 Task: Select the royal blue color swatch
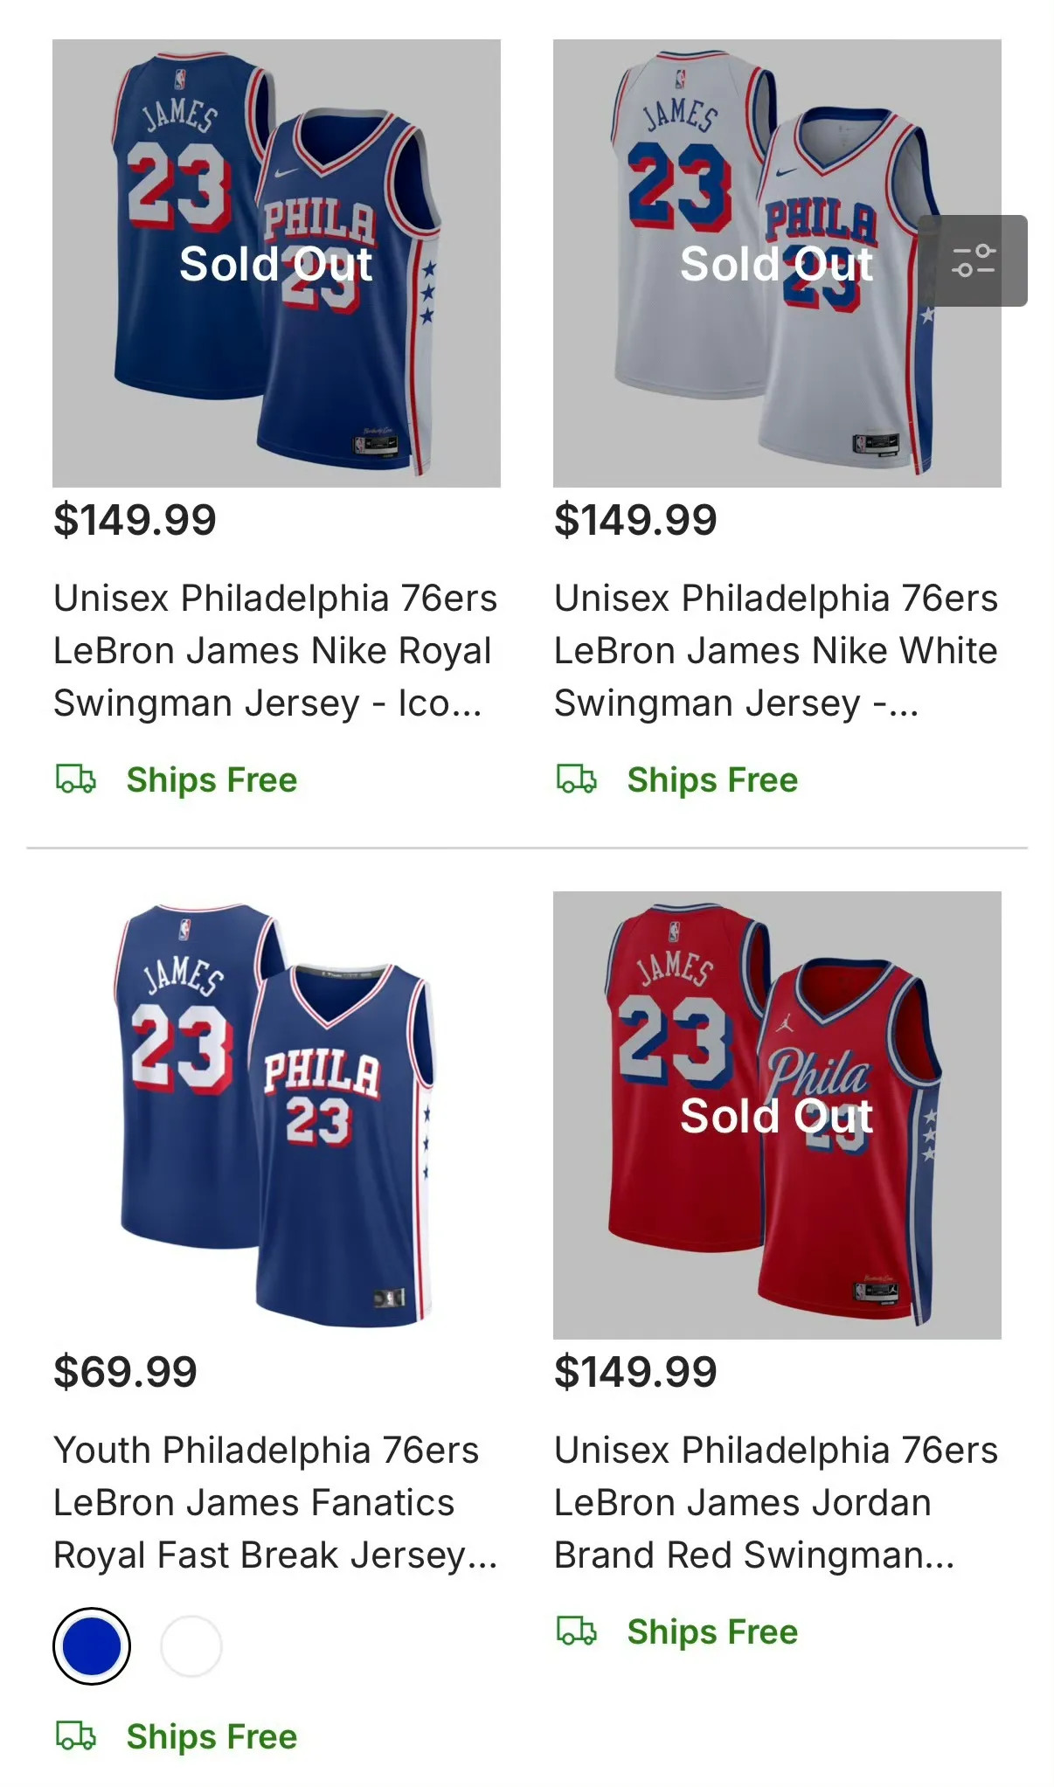tap(92, 1646)
